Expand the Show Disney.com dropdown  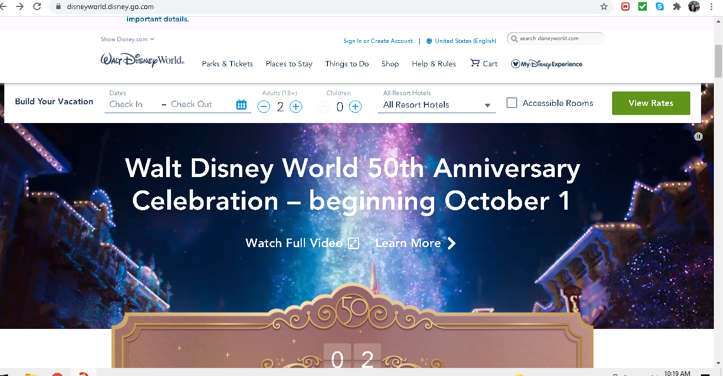pyautogui.click(x=128, y=39)
